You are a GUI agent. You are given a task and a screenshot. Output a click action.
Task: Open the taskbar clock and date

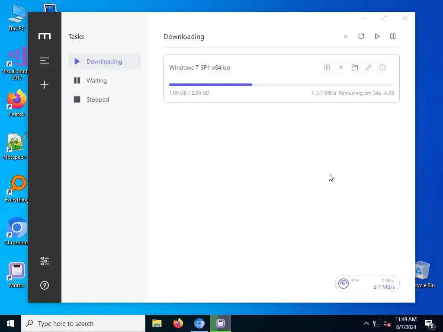click(406, 323)
